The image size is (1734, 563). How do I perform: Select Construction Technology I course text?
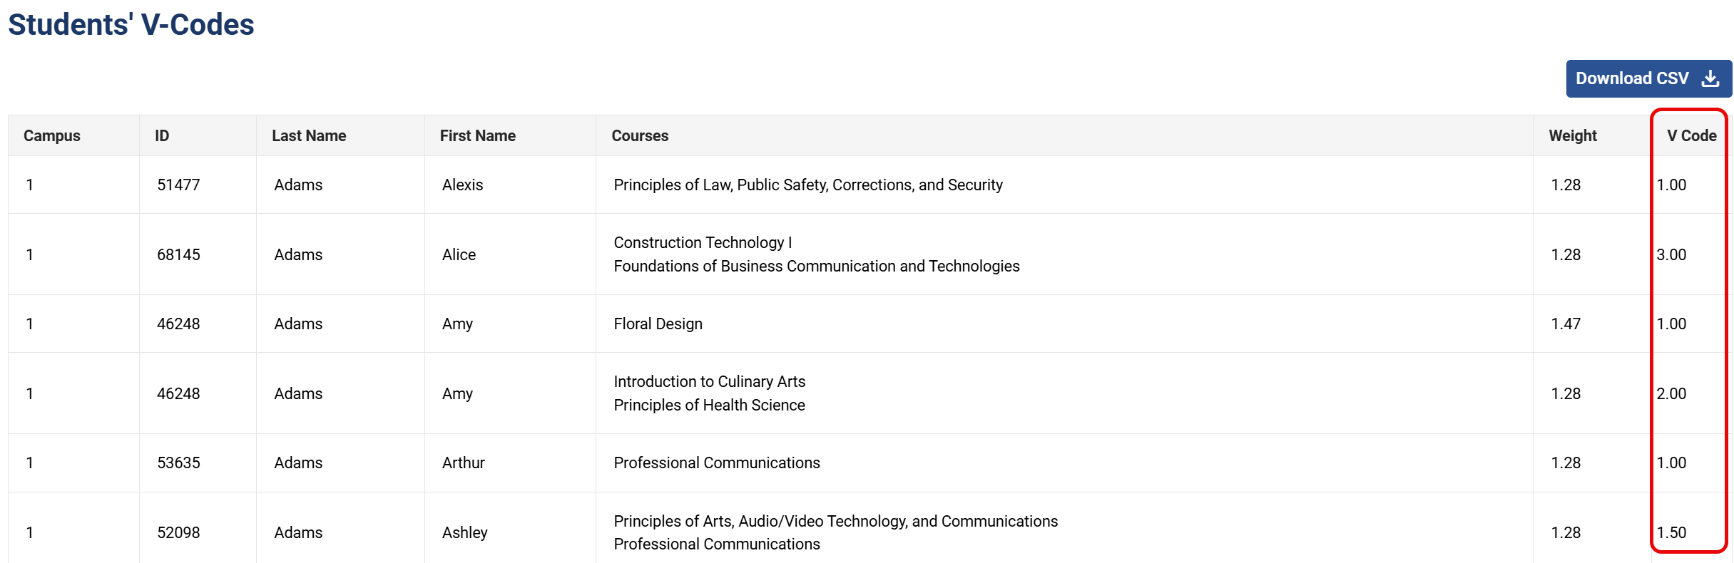click(703, 242)
